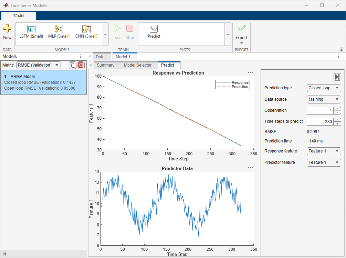This screenshot has width=346, height=258.
Task: Open the Prediction type dropdown
Action: (324, 88)
